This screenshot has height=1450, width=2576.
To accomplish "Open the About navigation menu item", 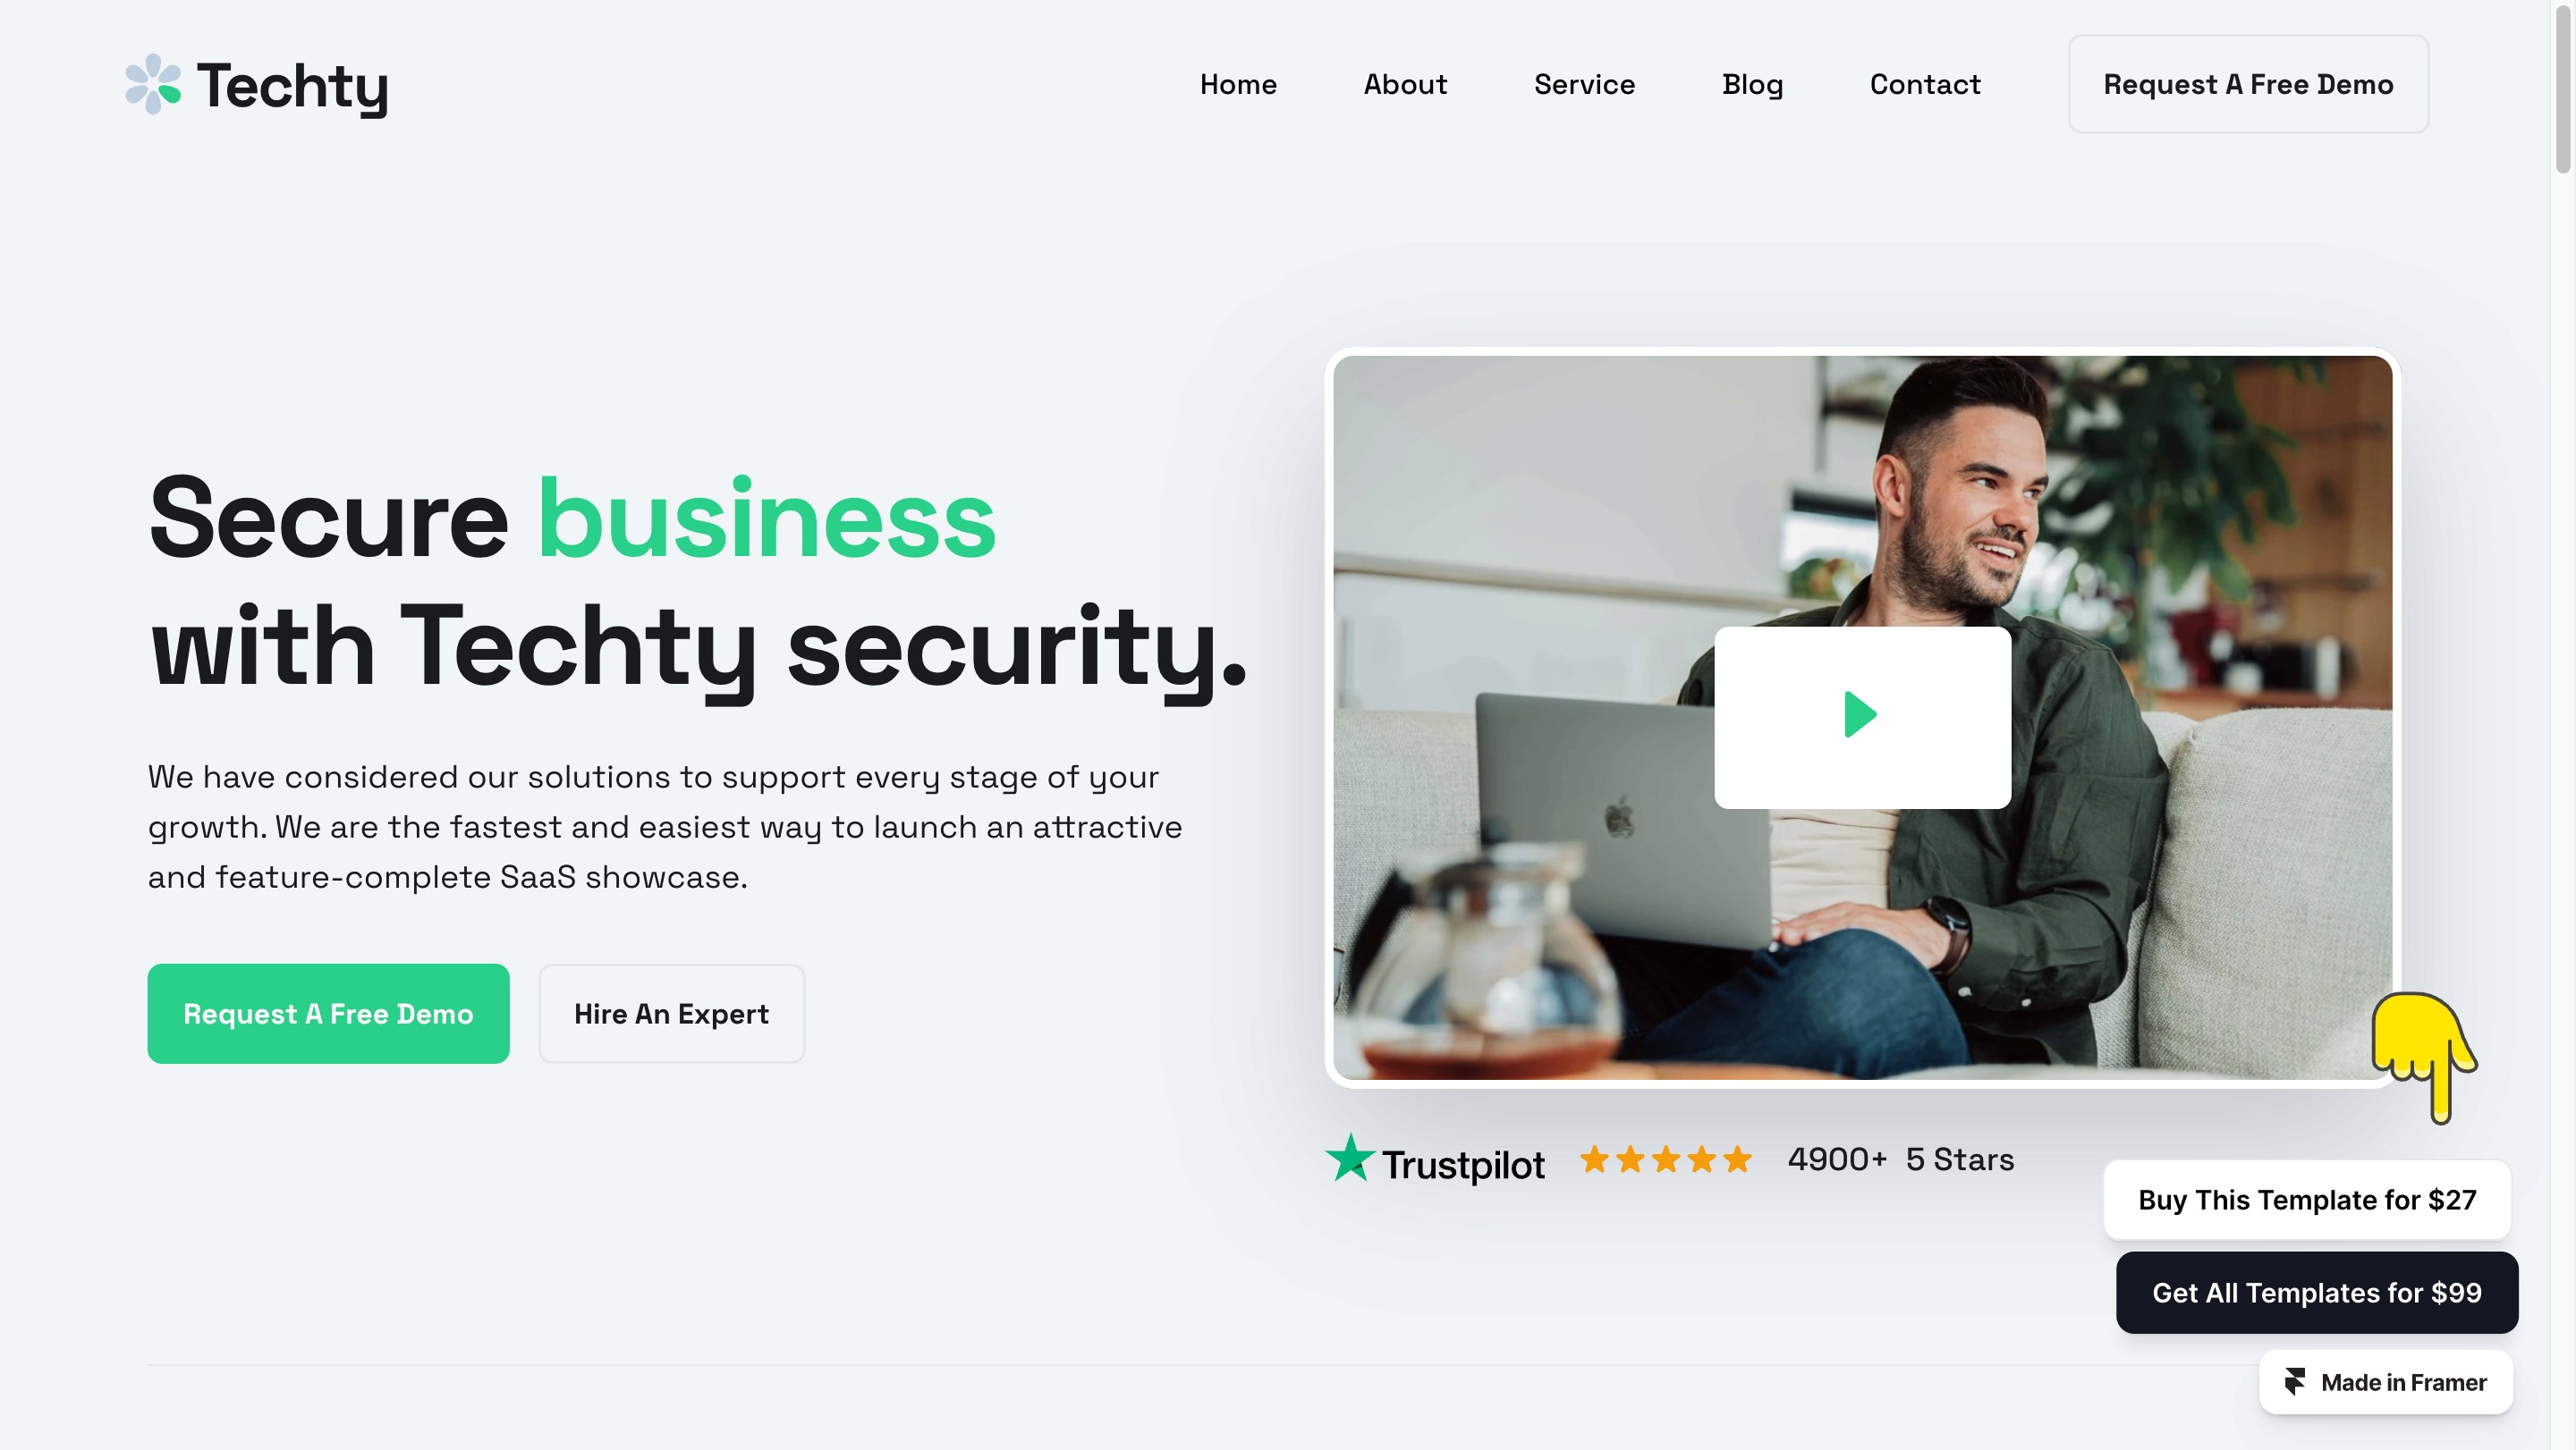I will click(1405, 83).
